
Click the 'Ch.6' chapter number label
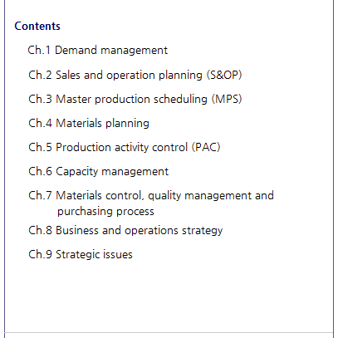[40, 171]
